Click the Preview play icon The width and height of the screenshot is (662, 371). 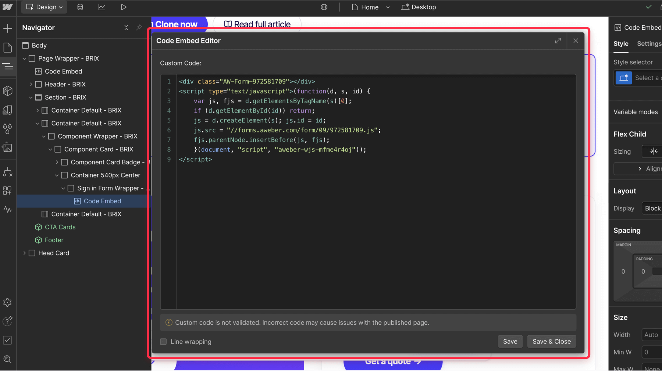point(124,7)
